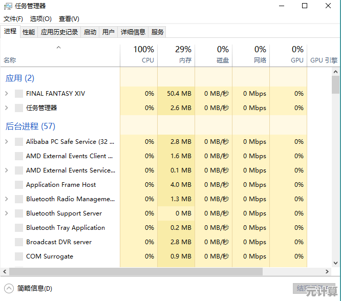The height and width of the screenshot is (301, 341).
Task: Click the FINAL FANTASY XIV process icon
Action: (x=19, y=94)
